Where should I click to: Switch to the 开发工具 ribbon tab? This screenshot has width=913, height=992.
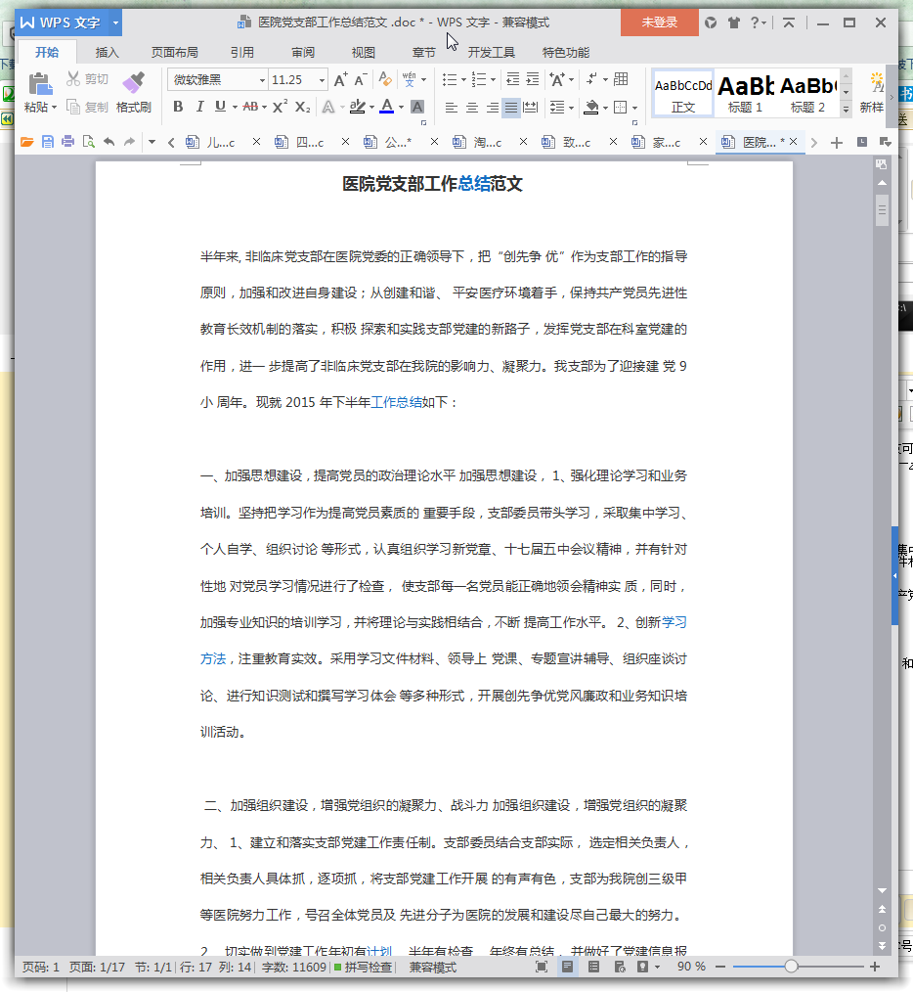pyautogui.click(x=492, y=53)
